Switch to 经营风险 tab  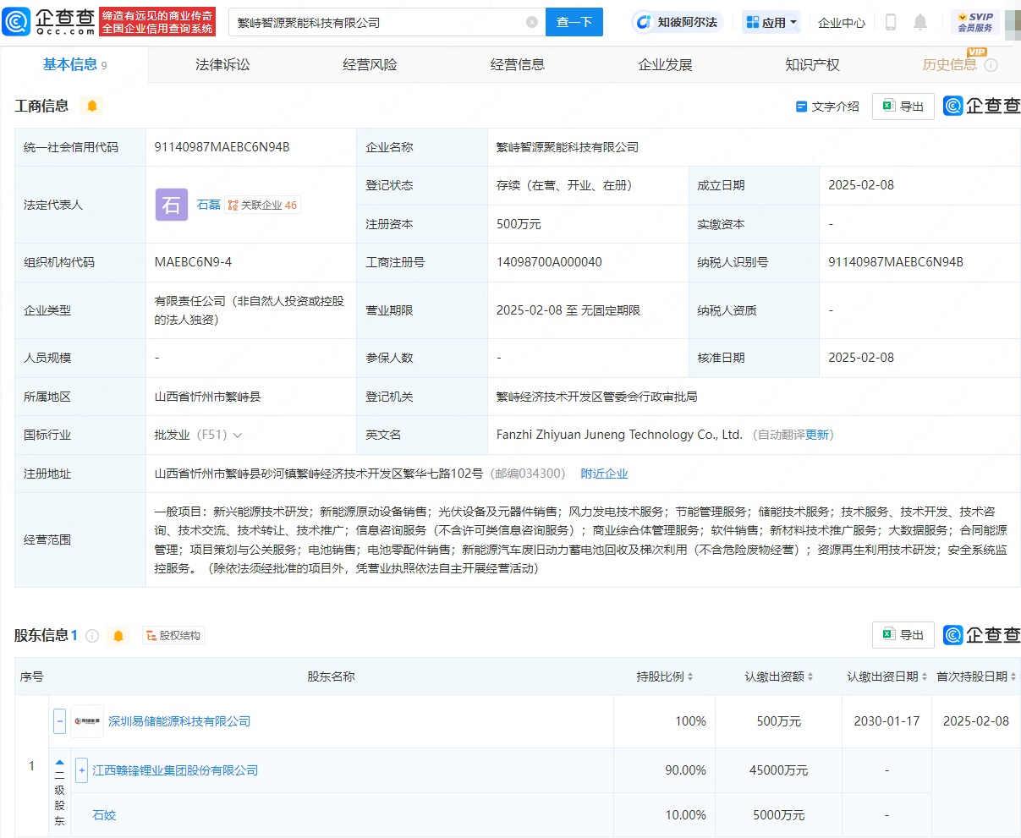coord(370,64)
